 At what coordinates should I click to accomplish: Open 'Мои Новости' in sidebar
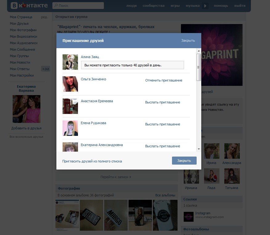click(x=20, y=62)
